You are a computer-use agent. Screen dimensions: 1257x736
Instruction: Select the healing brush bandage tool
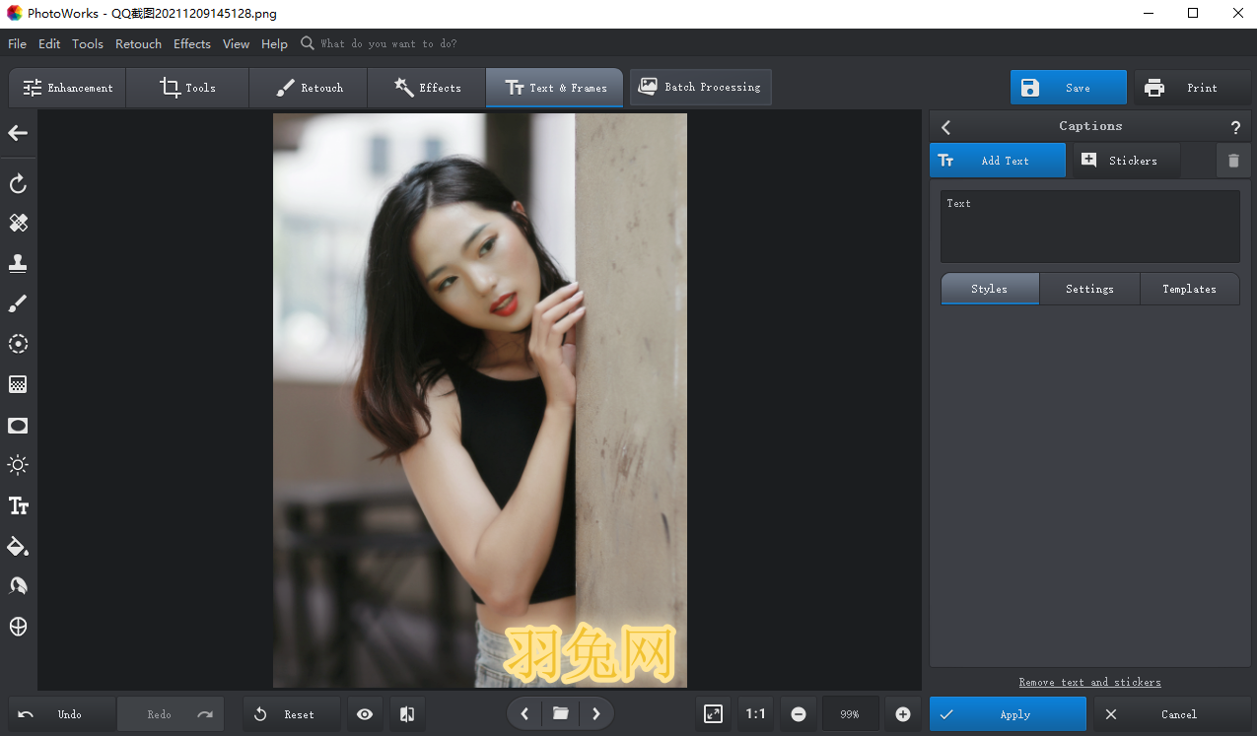(18, 224)
